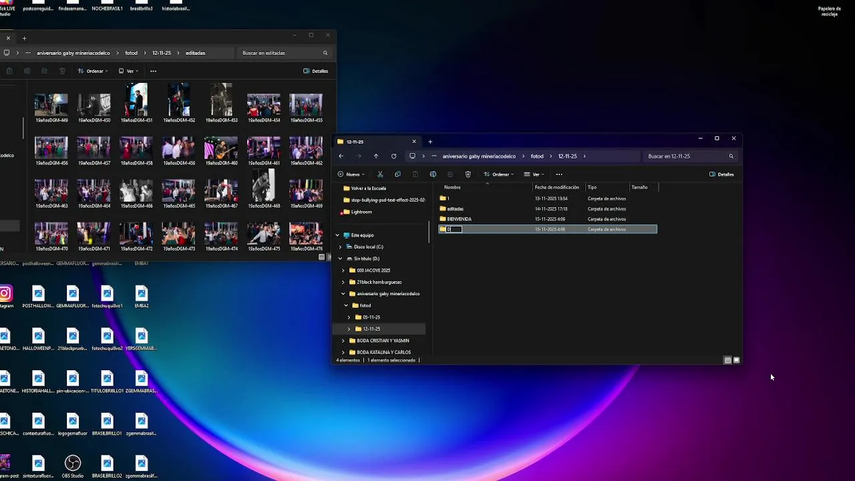The image size is (855, 481).
Task: Refresh the 12-11-25 folder view
Action: tap(393, 156)
